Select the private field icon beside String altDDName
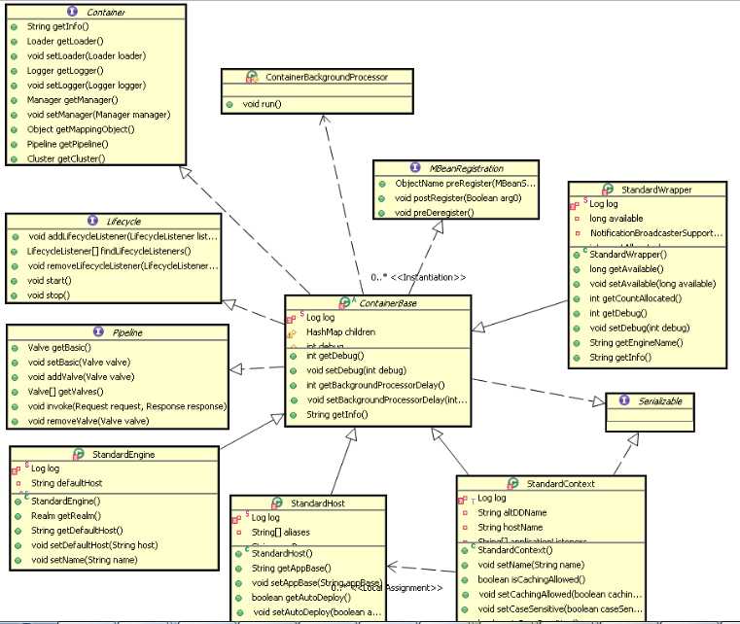Image resolution: width=740 pixels, height=624 pixels. 465,512
